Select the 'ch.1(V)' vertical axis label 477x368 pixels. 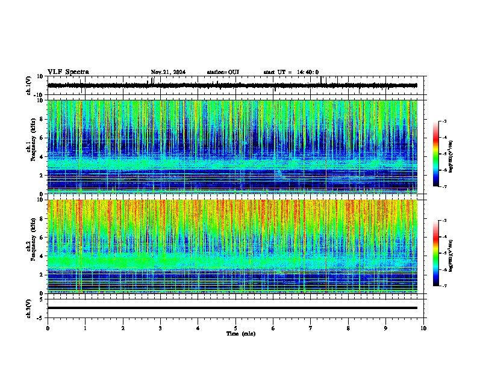tap(29, 85)
